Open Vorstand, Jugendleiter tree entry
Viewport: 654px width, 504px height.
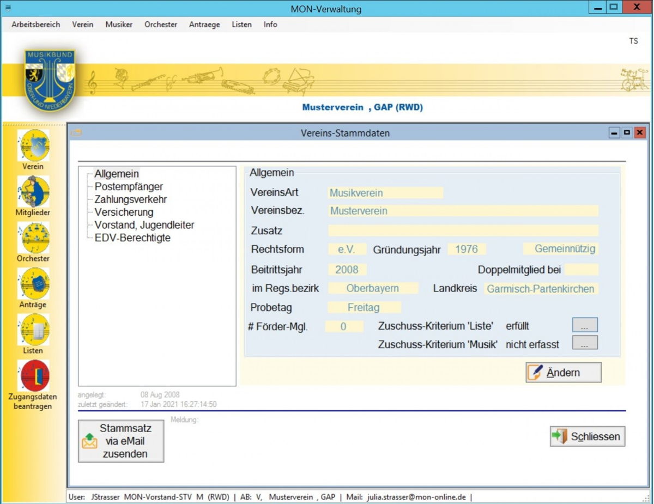[144, 225]
